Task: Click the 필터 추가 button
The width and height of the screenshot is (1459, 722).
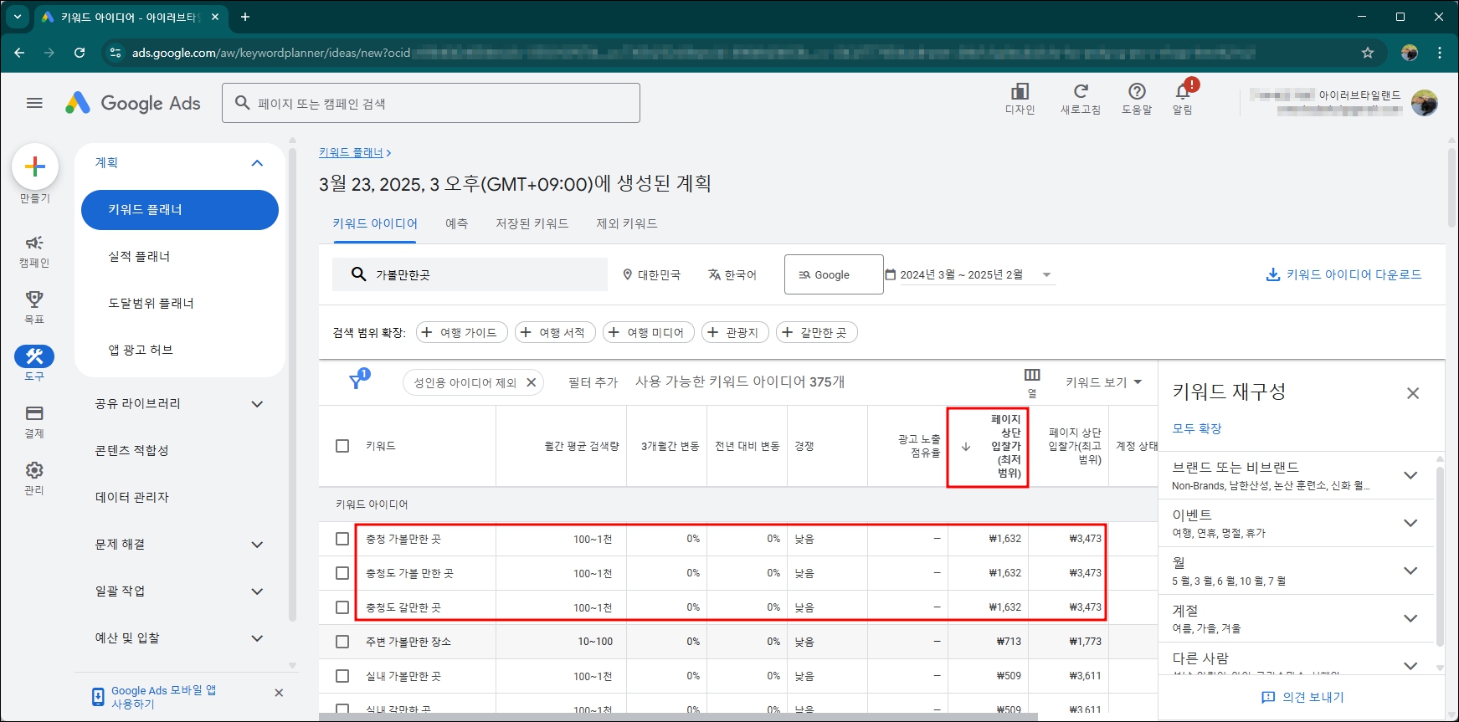Action: [593, 382]
